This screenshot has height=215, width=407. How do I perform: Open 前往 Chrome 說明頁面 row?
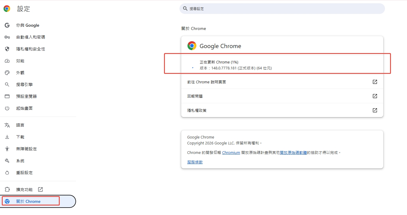(282, 82)
